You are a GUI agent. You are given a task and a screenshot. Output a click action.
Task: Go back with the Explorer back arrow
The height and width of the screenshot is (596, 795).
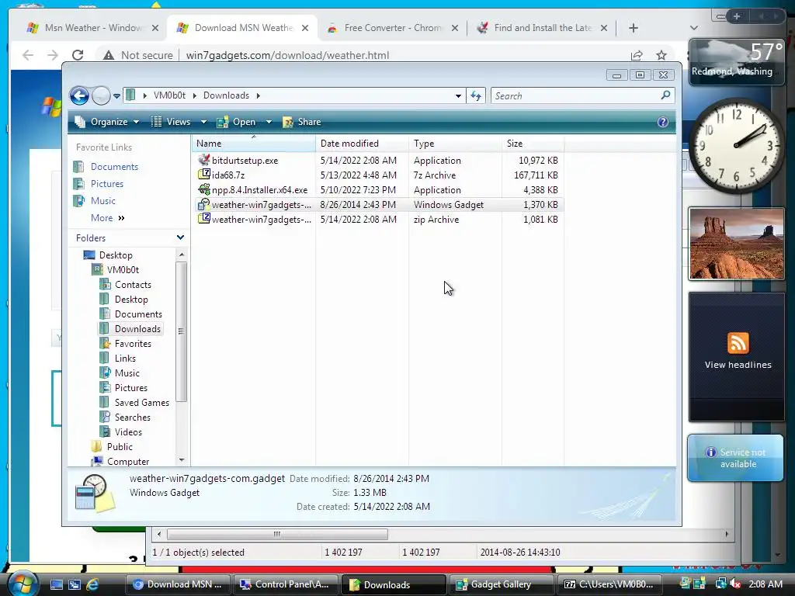pyautogui.click(x=80, y=95)
